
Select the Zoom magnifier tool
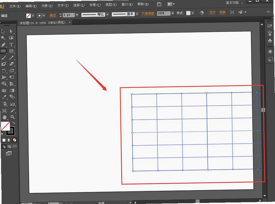tap(12, 117)
